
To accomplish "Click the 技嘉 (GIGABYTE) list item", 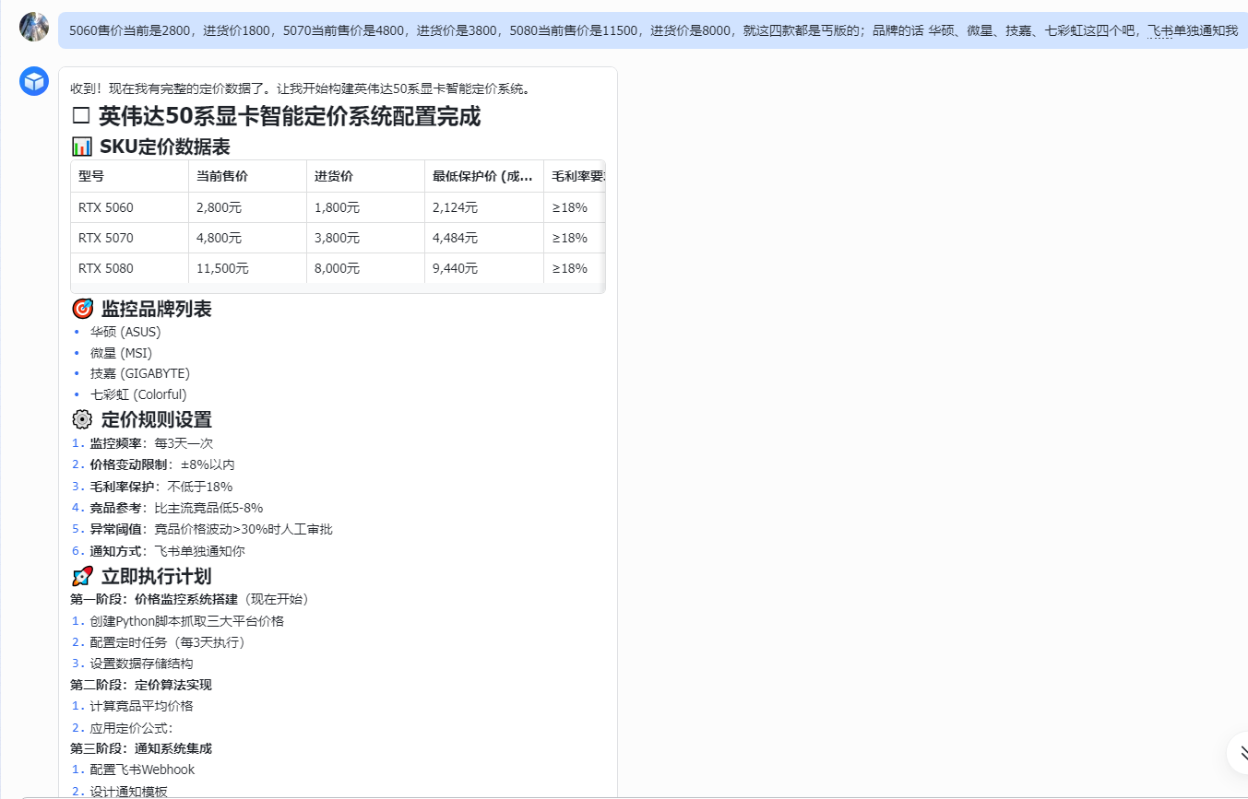I will pos(139,373).
